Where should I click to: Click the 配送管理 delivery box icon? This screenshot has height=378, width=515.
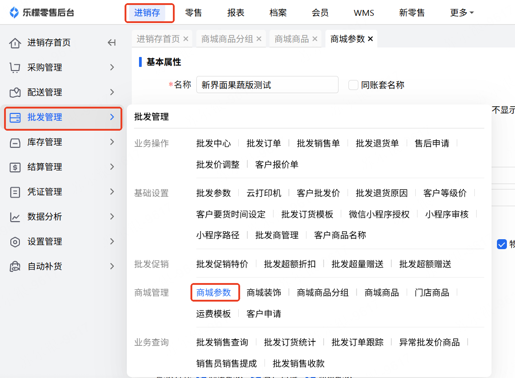point(15,92)
